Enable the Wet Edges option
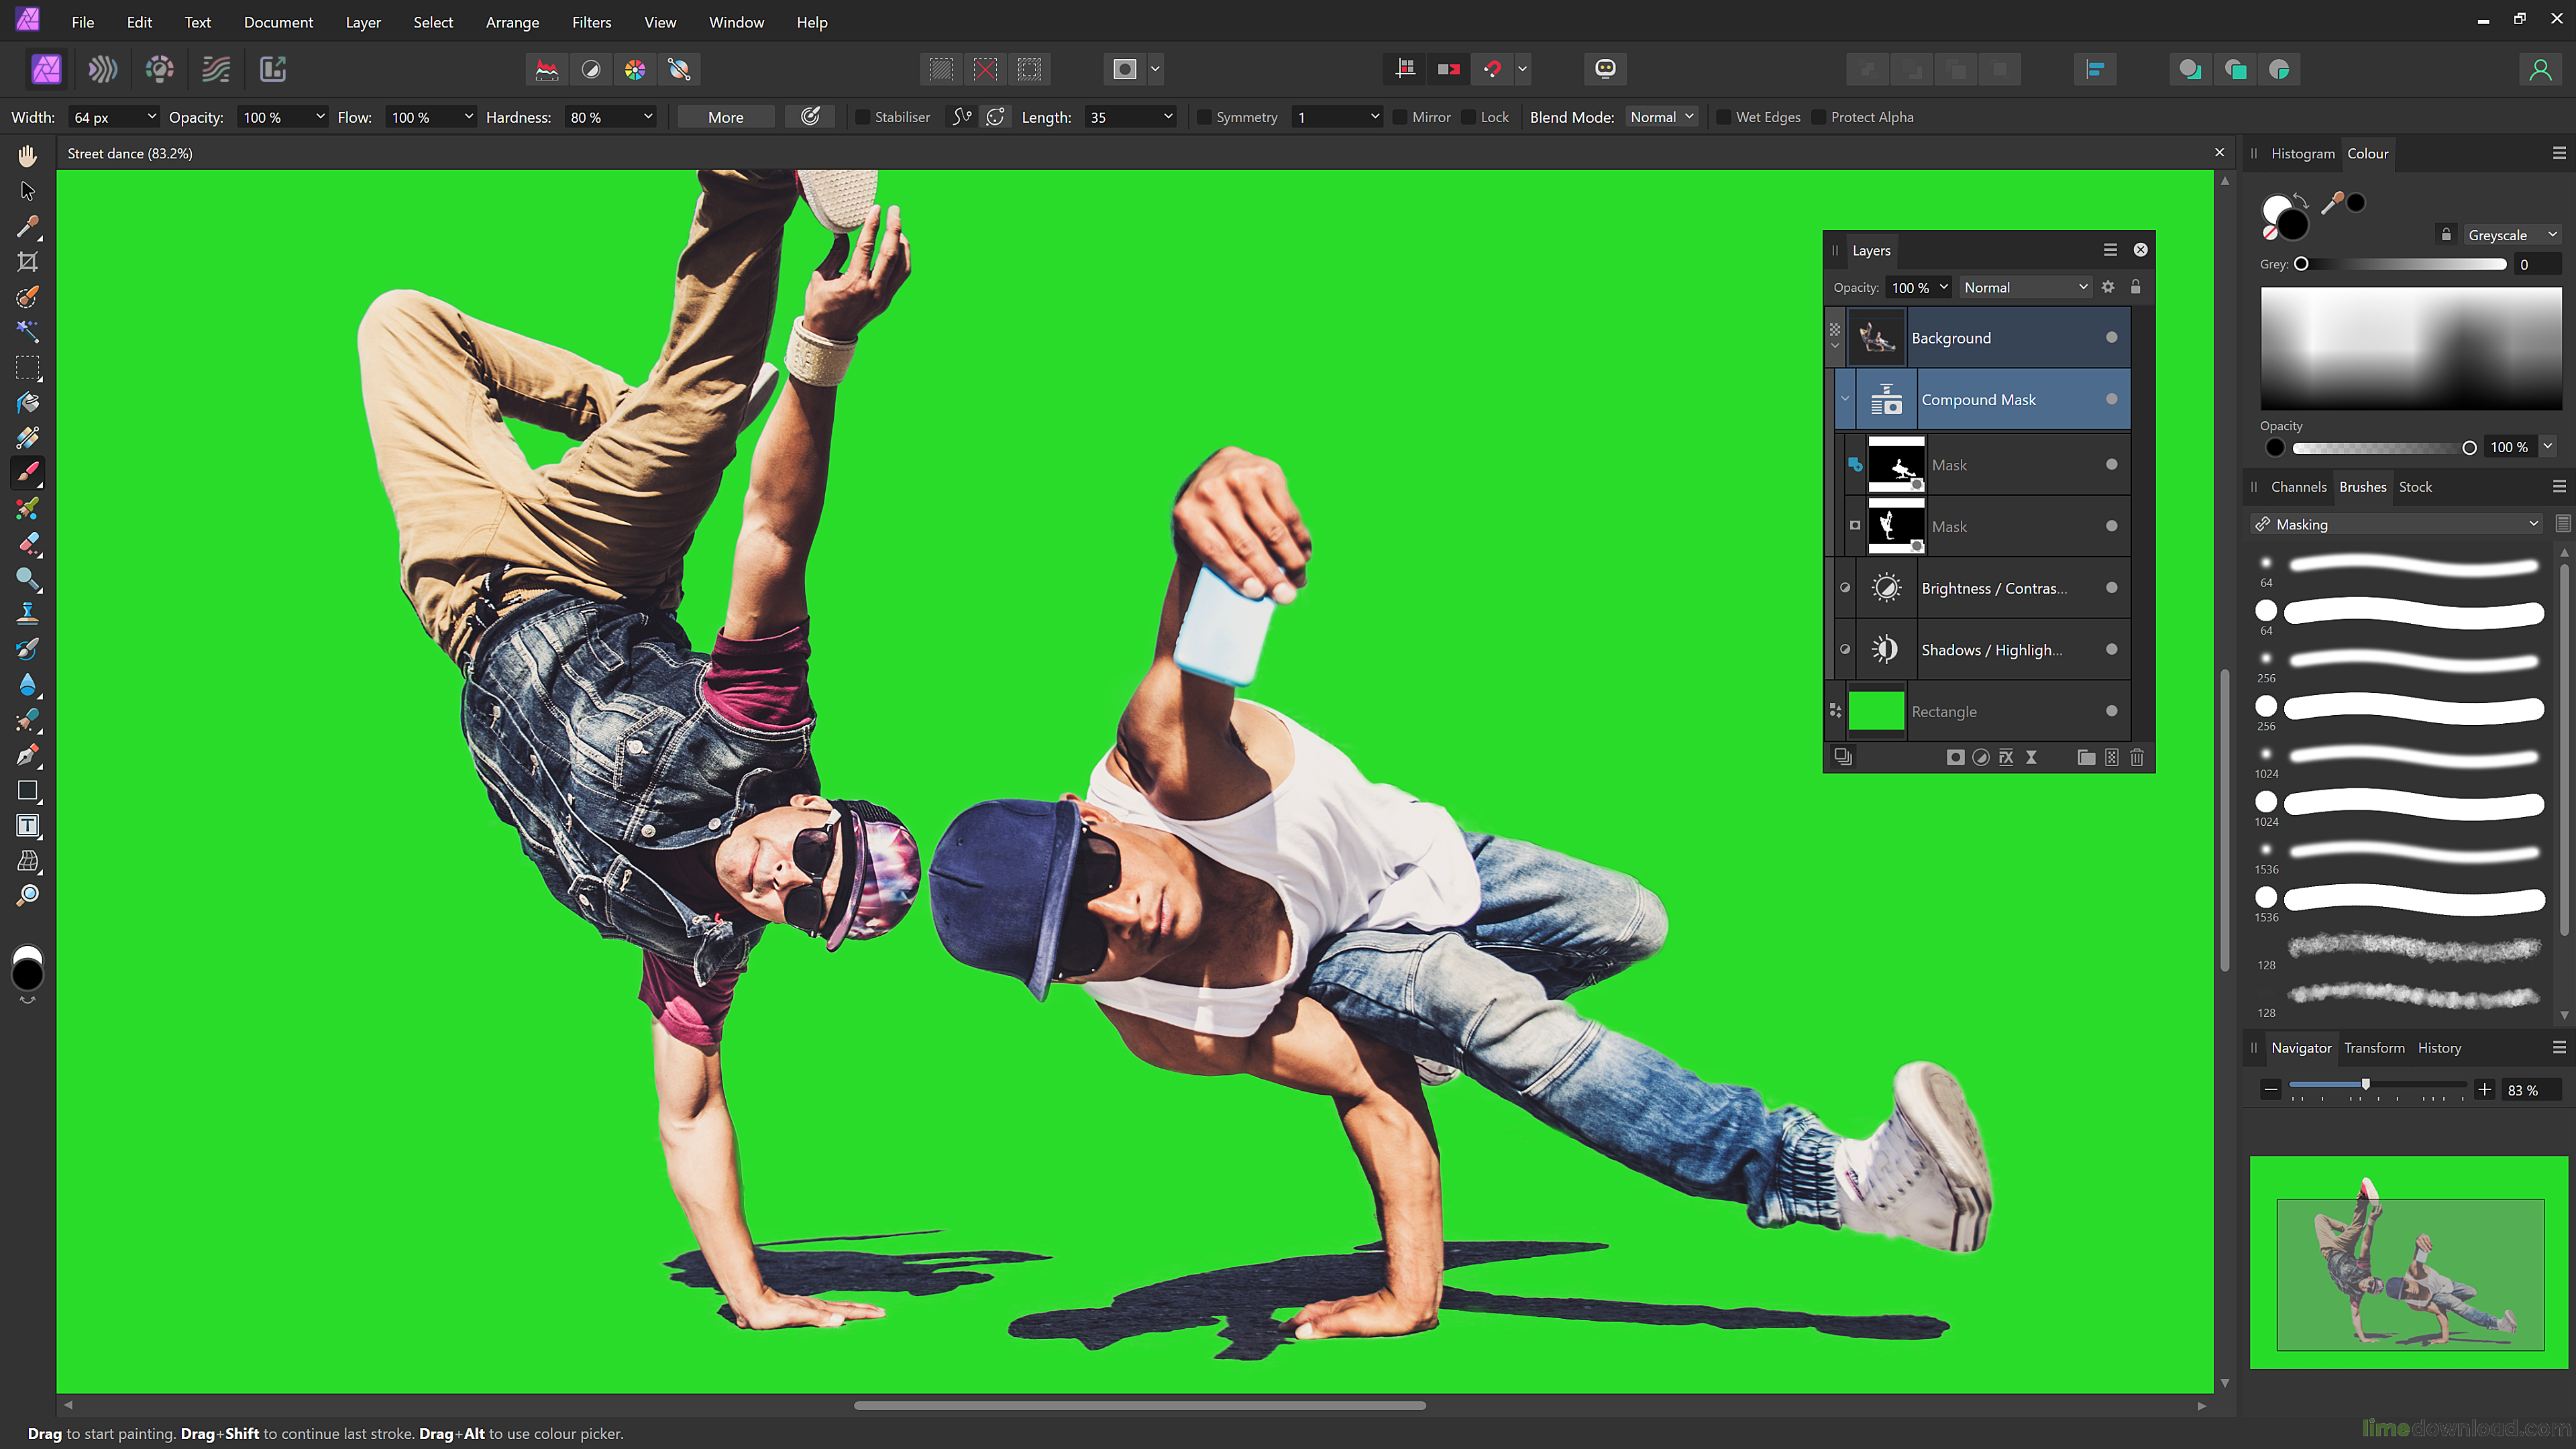This screenshot has height=1449, width=2576. [x=1723, y=117]
